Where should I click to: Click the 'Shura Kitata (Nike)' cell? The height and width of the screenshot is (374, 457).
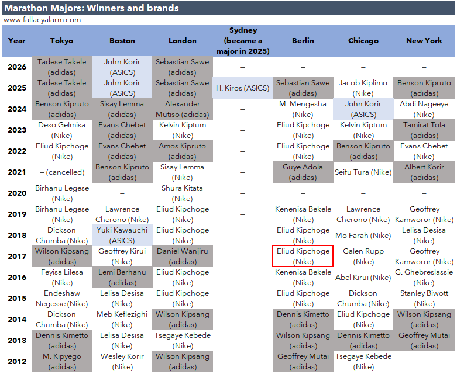[x=183, y=193]
